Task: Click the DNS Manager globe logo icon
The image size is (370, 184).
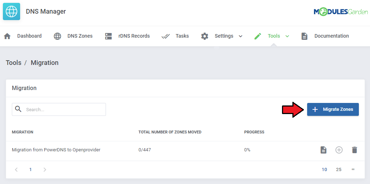Action: (x=11, y=11)
